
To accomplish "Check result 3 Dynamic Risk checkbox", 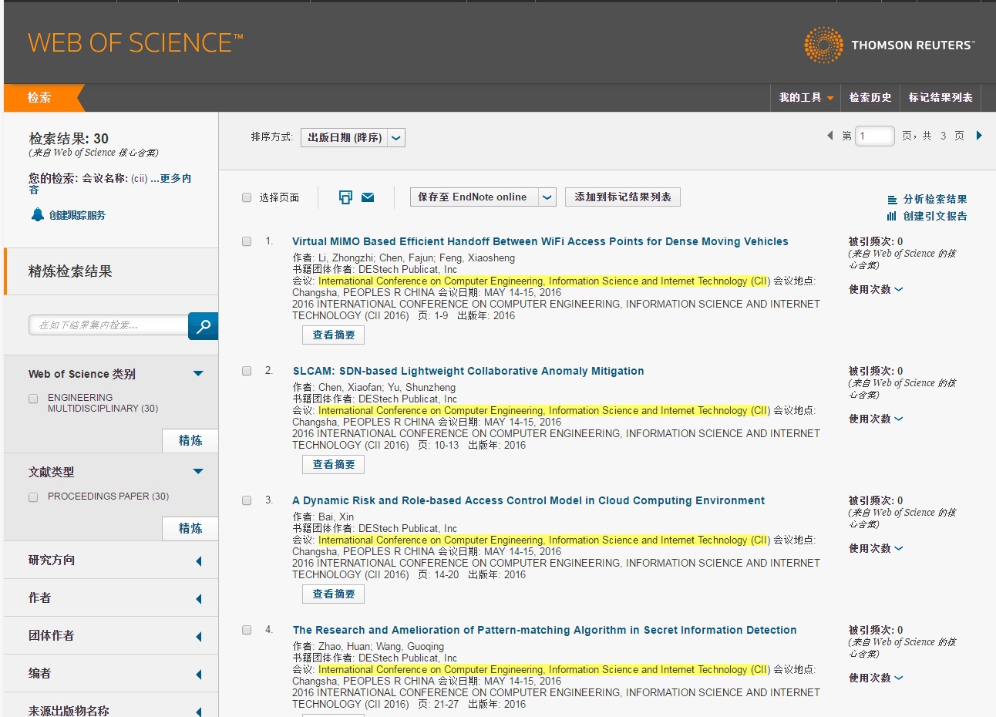I will pos(247,500).
